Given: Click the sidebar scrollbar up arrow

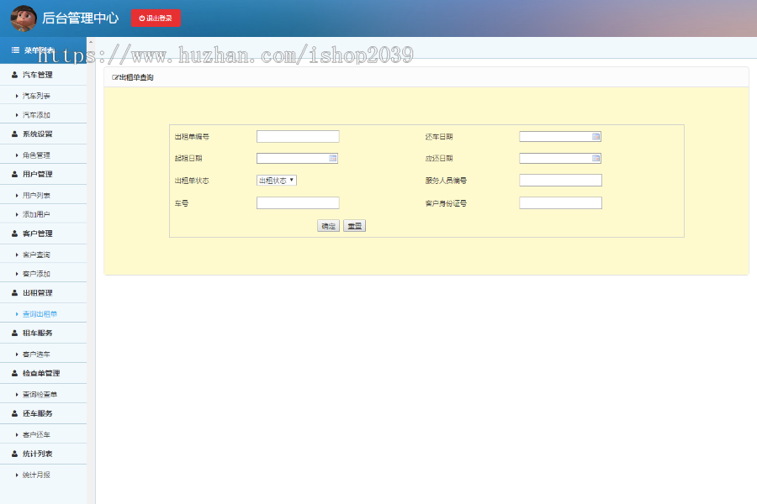Looking at the screenshot, I should [x=91, y=43].
